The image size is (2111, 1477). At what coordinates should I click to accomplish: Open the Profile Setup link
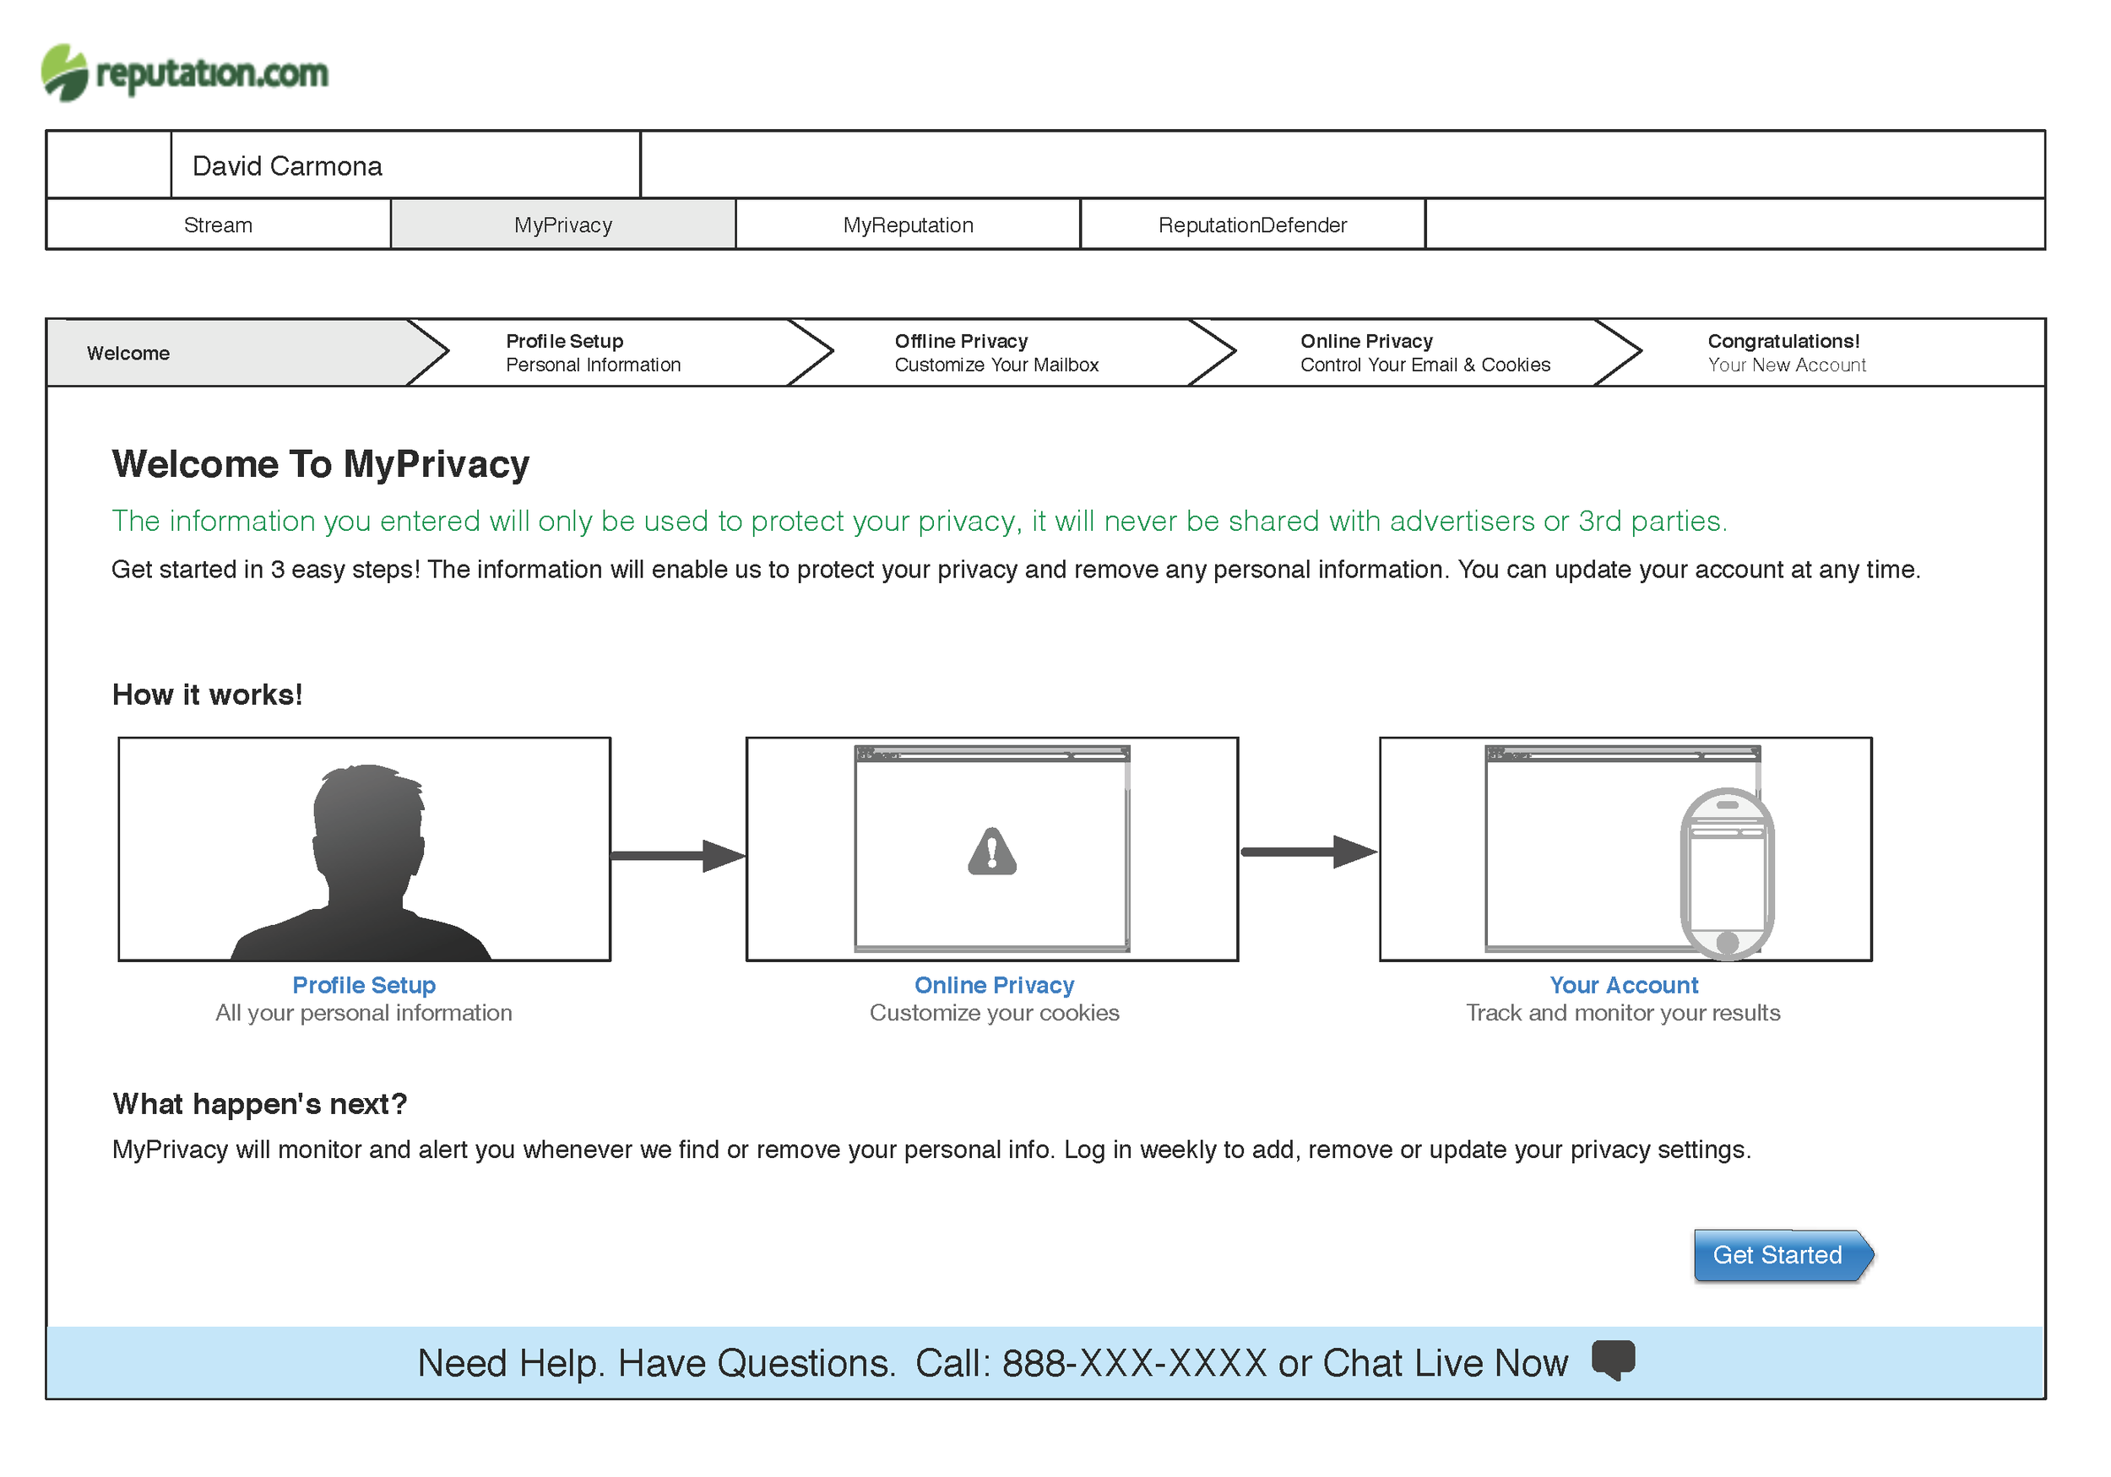[x=364, y=985]
